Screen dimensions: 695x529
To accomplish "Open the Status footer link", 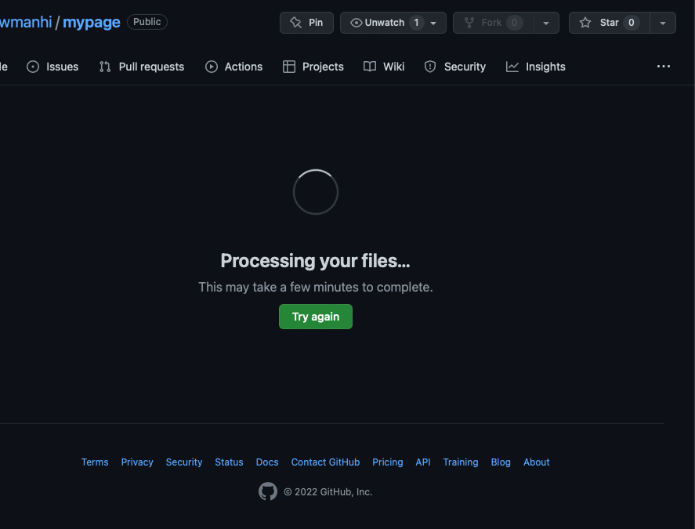I will [229, 462].
